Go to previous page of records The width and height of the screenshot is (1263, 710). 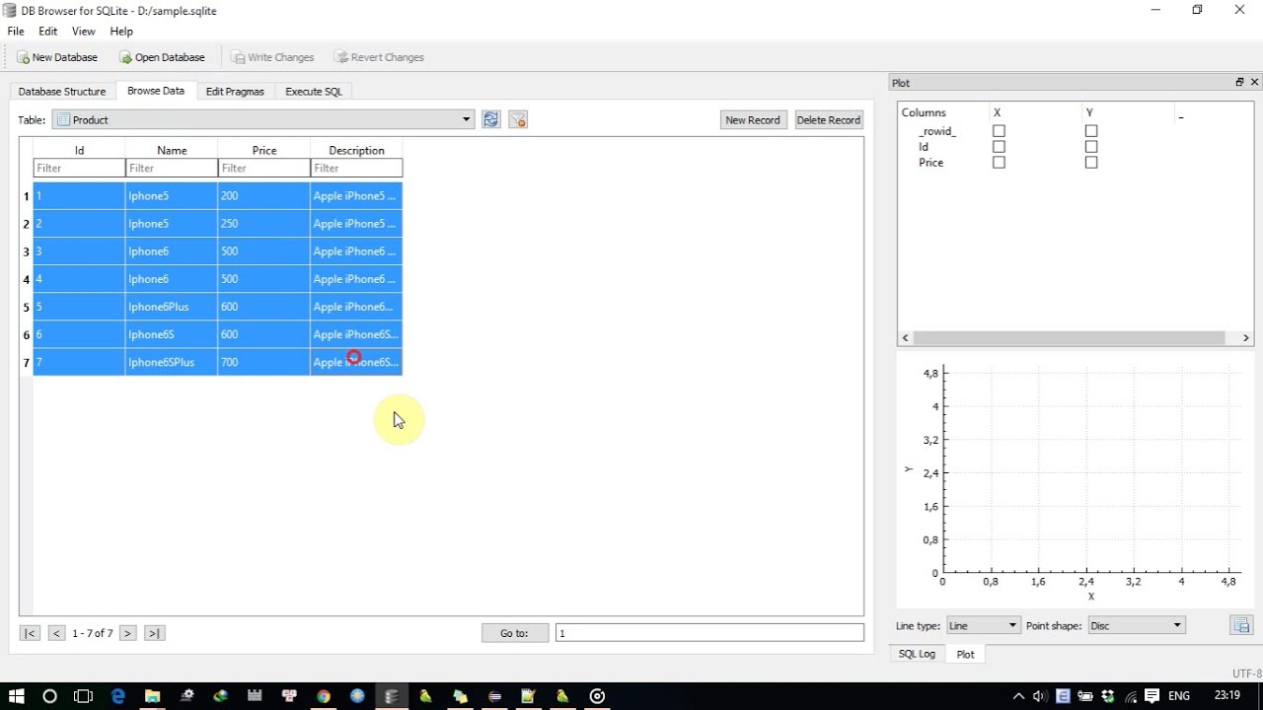[x=56, y=633]
